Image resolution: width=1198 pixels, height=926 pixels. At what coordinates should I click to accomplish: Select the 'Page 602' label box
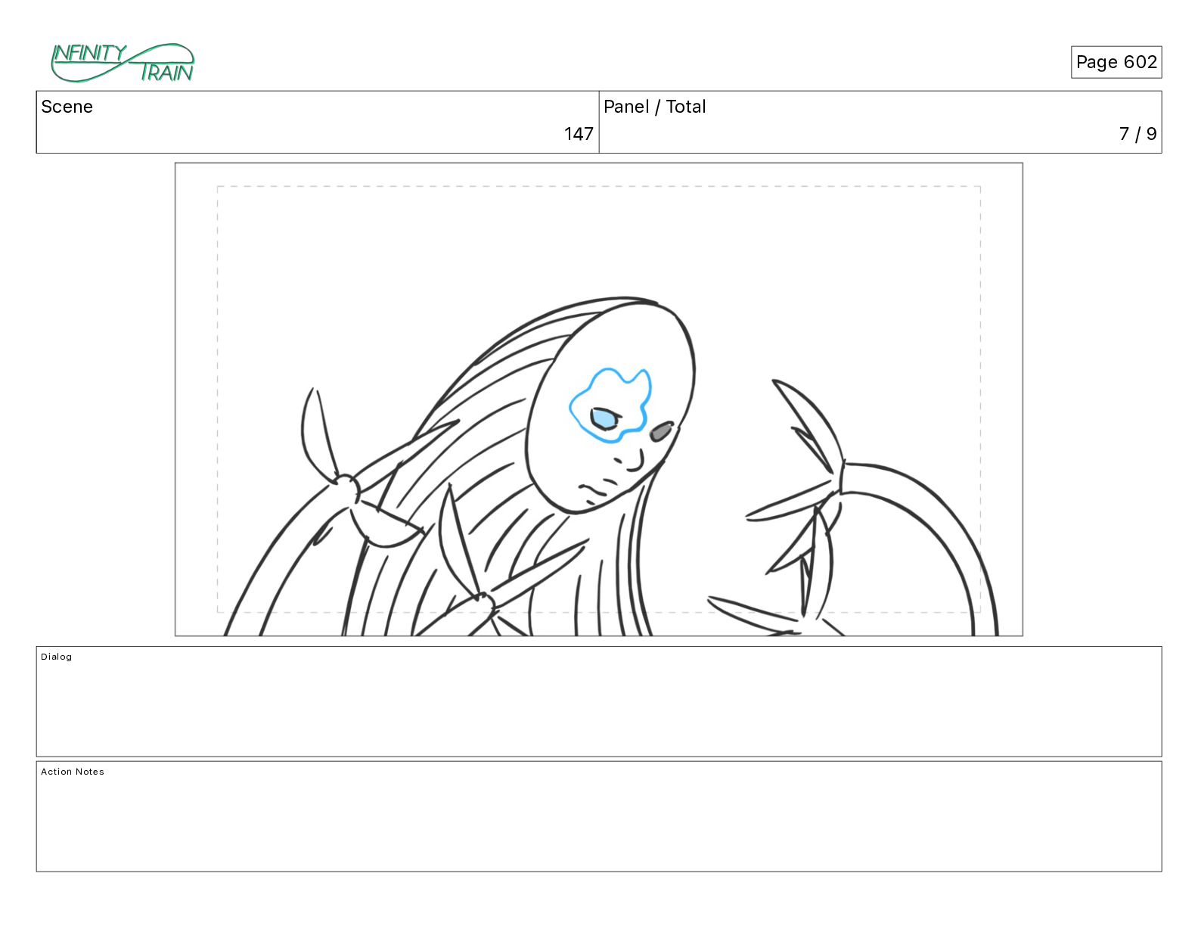click(1116, 62)
